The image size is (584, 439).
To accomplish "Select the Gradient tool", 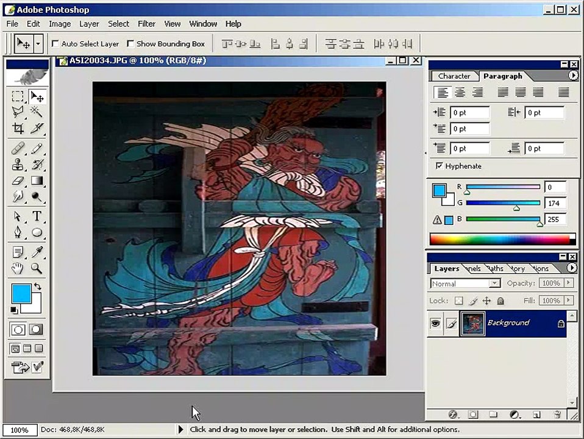I will tap(37, 180).
